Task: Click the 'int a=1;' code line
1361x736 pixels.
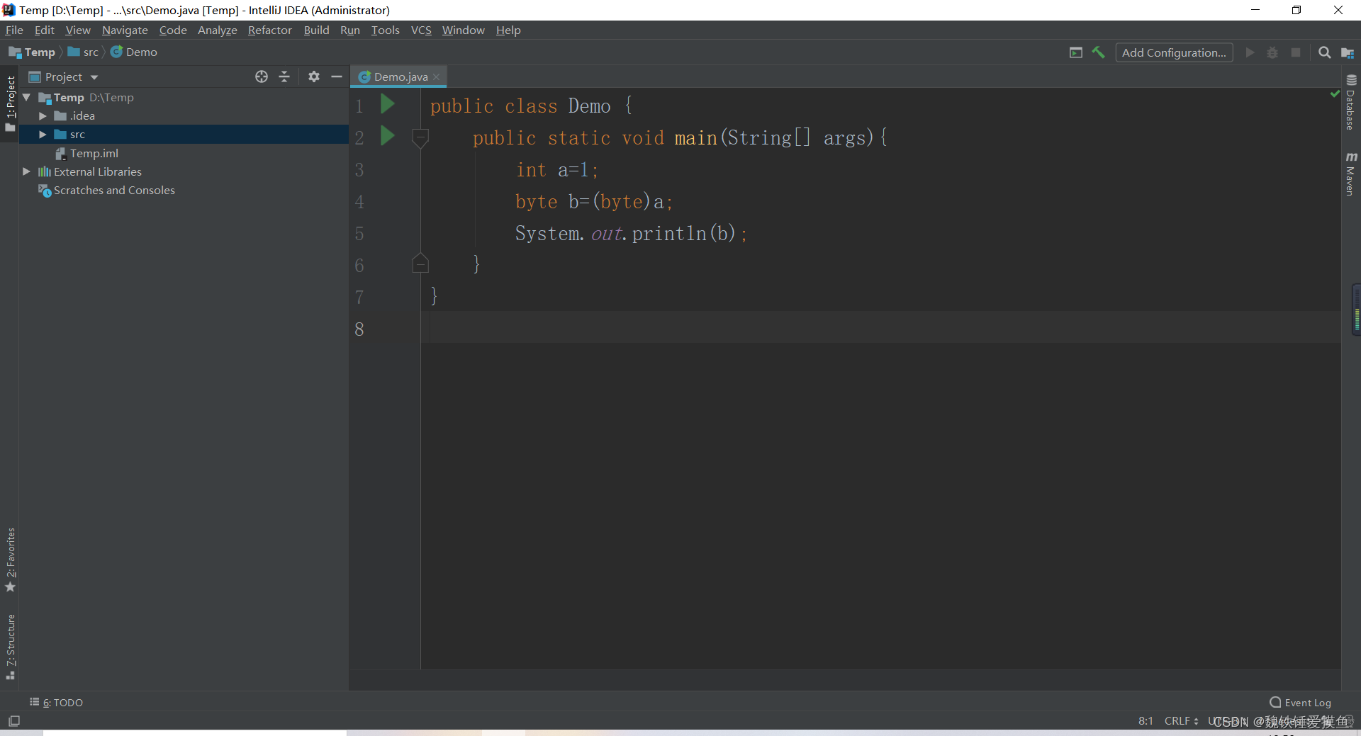Action: 557,170
